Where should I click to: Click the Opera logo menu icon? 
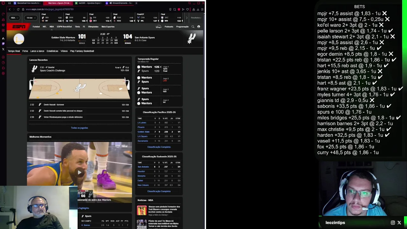[3, 3]
